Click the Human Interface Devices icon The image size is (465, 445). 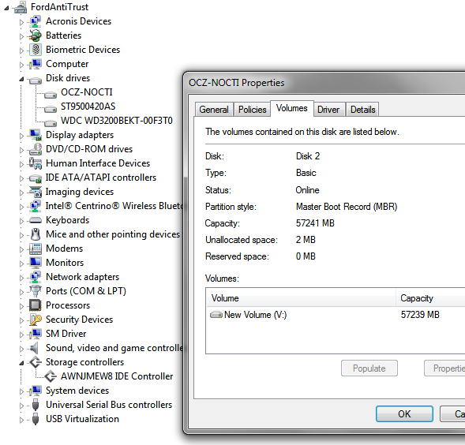point(36,163)
